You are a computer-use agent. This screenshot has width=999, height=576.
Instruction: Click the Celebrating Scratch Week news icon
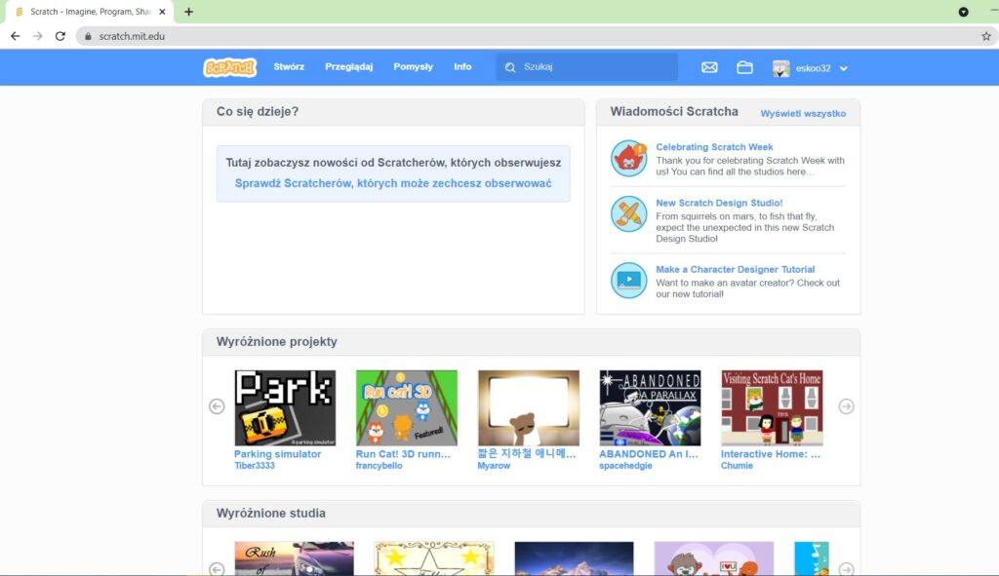(x=628, y=158)
